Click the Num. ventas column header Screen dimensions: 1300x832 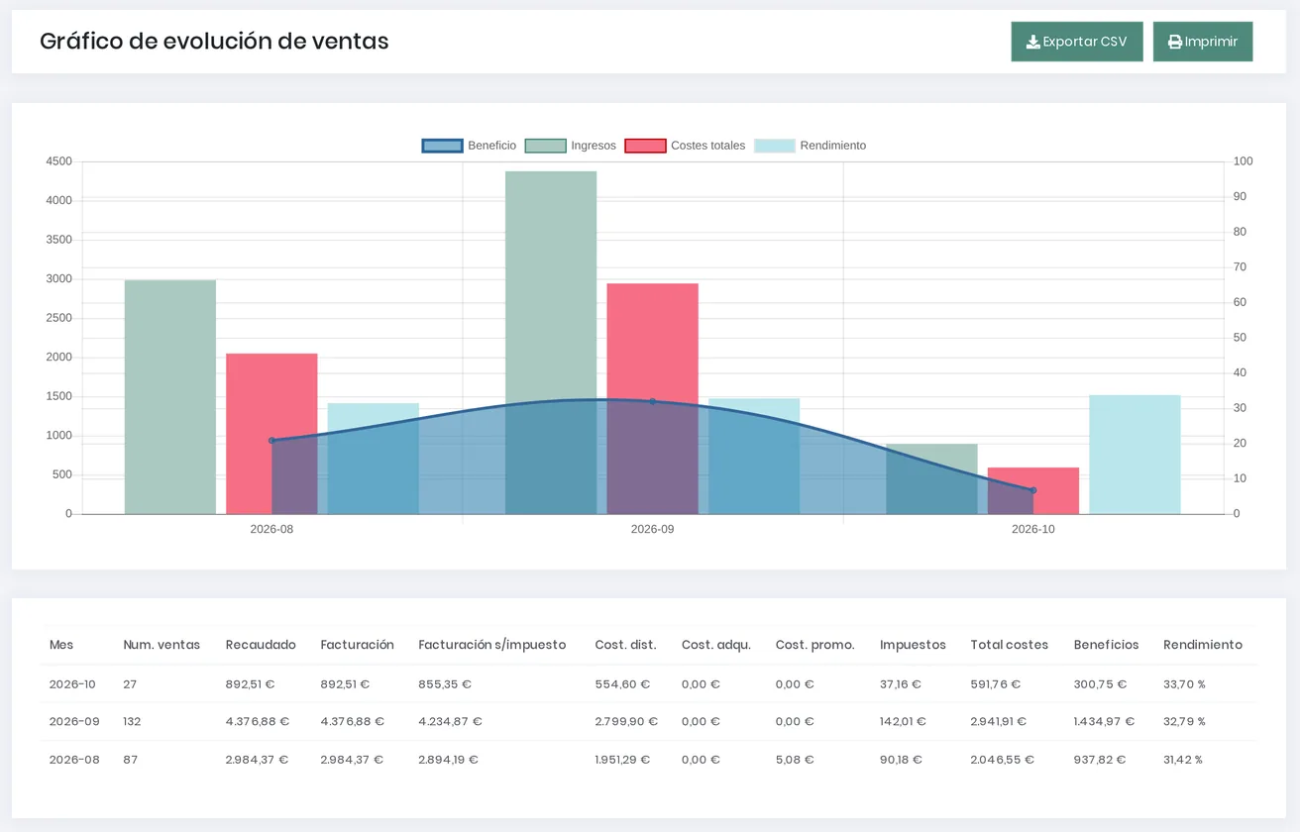[x=162, y=645]
